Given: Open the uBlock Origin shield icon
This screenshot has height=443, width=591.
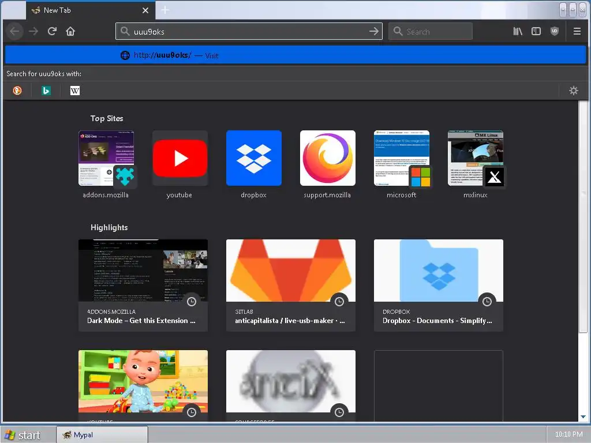Looking at the screenshot, I should pyautogui.click(x=555, y=31).
